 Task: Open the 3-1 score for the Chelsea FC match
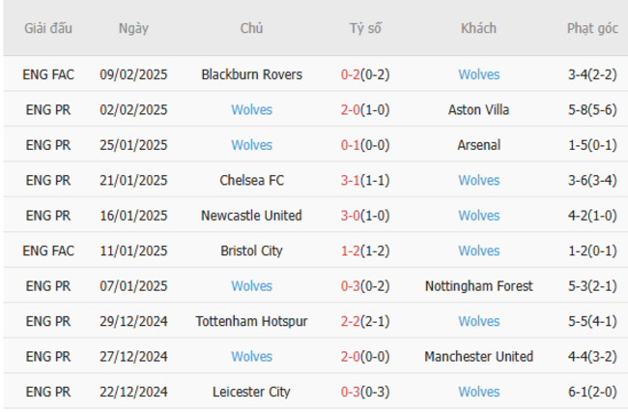coord(352,181)
